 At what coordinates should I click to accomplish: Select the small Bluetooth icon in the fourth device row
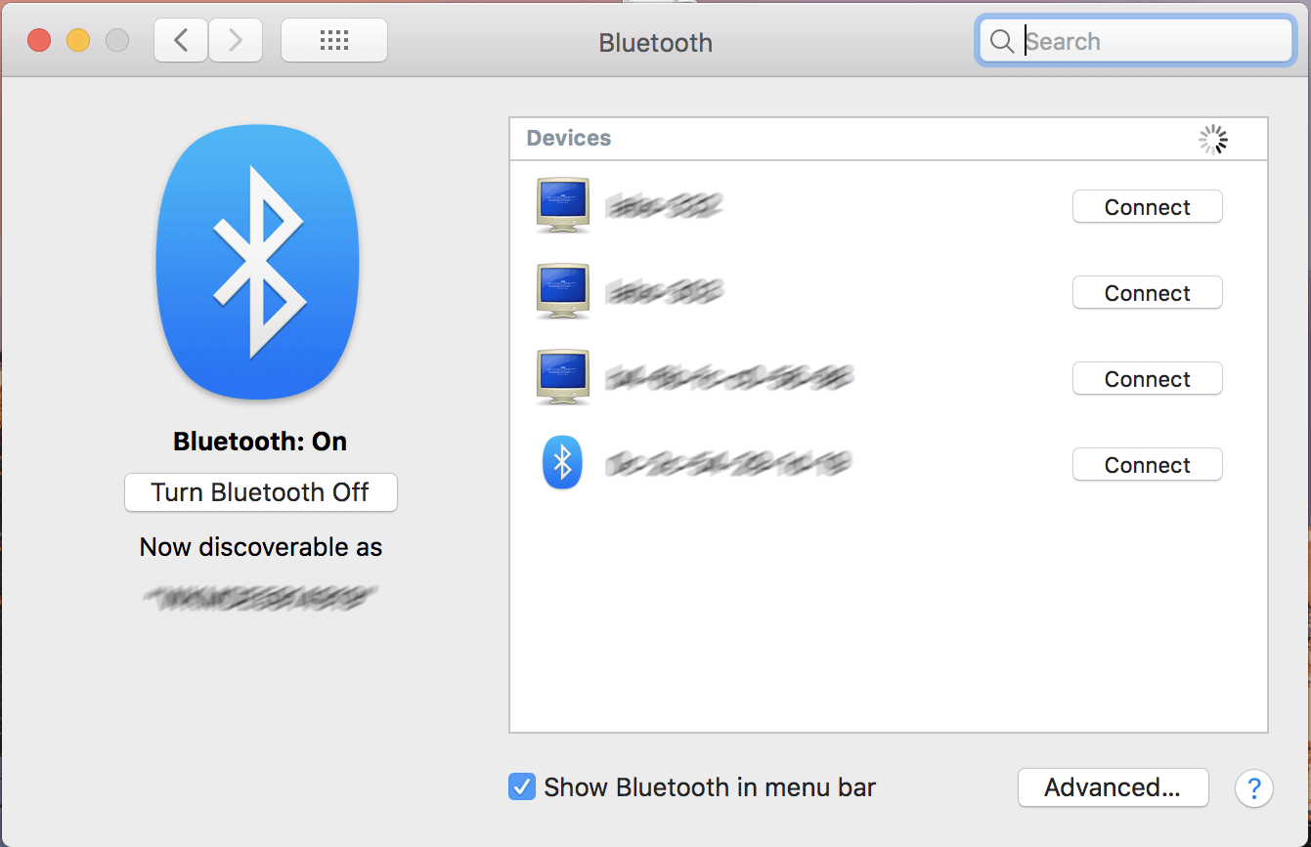[x=562, y=463]
